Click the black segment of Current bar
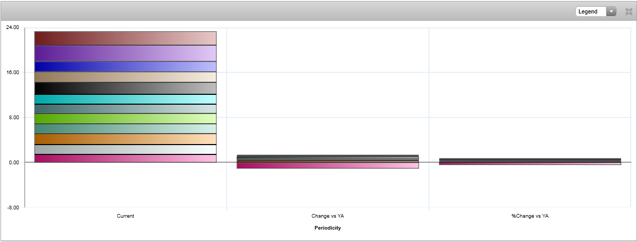Screen dimensions: 637x242 pos(125,88)
